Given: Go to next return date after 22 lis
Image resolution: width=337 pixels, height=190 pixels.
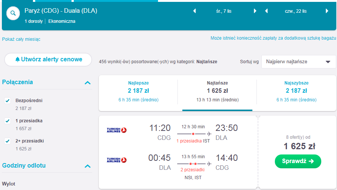Looking at the screenshot, I should pyautogui.click(x=327, y=11).
